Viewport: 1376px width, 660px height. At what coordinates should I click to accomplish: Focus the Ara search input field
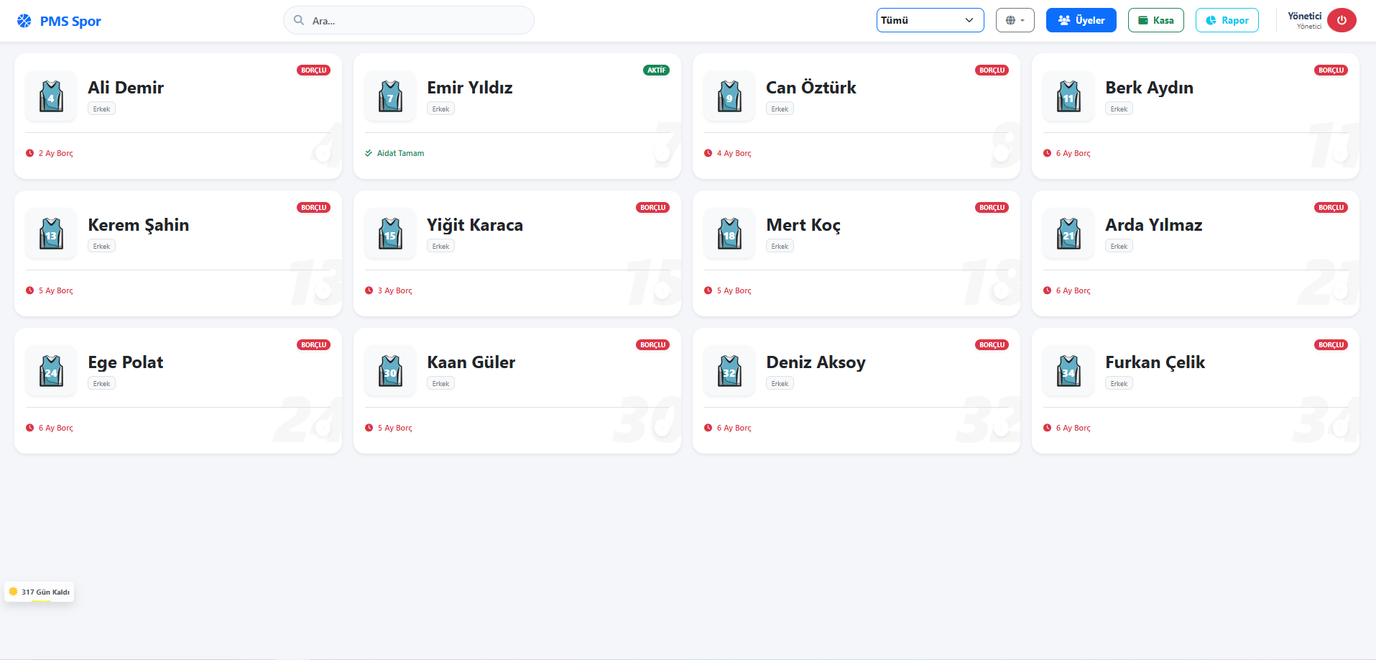click(x=417, y=21)
